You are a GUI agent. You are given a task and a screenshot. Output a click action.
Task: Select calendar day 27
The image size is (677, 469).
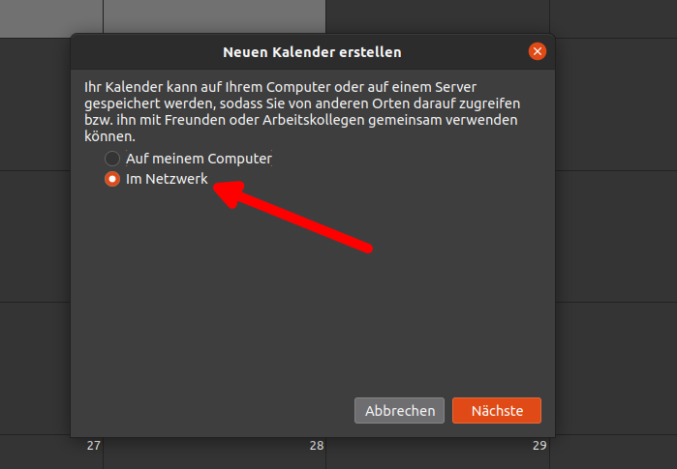pyautogui.click(x=94, y=445)
